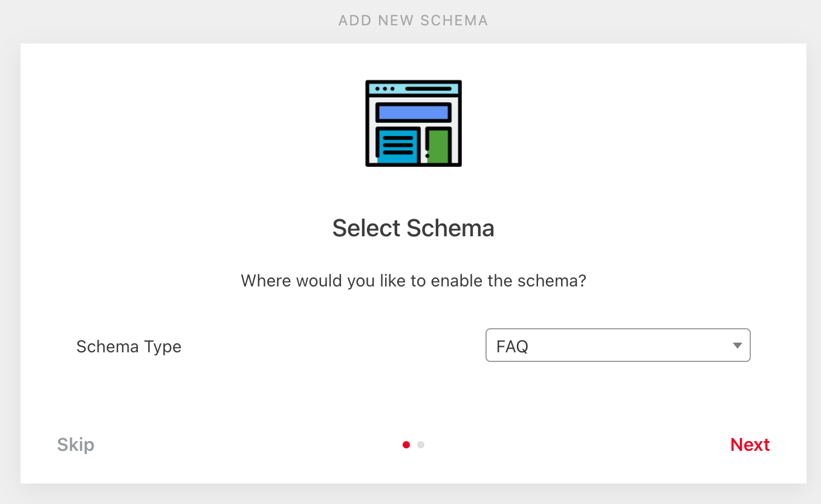Screen dimensions: 821x504
Task: Click the FAQ value text in the combo box
Action: click(512, 347)
